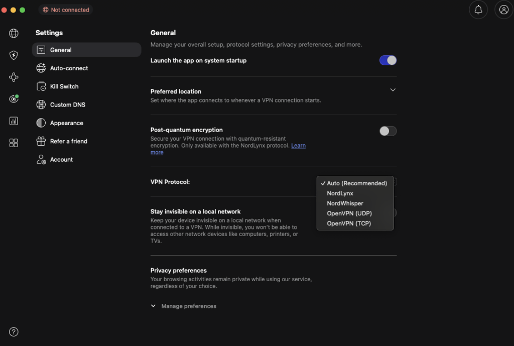The width and height of the screenshot is (514, 346).
Task: Click the Privacy preferences heading
Action: 179,271
